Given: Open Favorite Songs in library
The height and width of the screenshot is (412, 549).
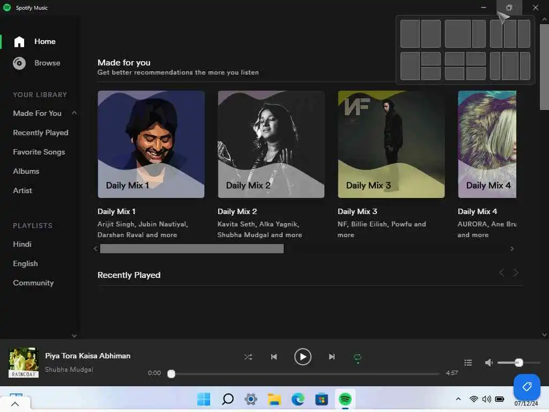Looking at the screenshot, I should point(39,152).
